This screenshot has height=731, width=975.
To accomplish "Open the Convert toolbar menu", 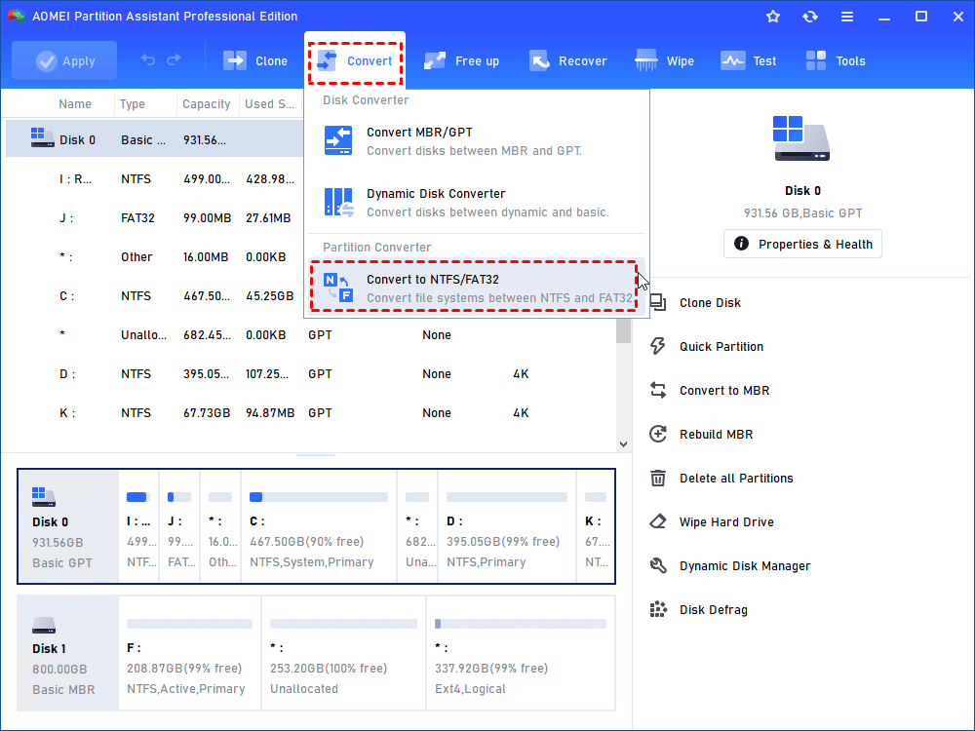I will (x=355, y=60).
